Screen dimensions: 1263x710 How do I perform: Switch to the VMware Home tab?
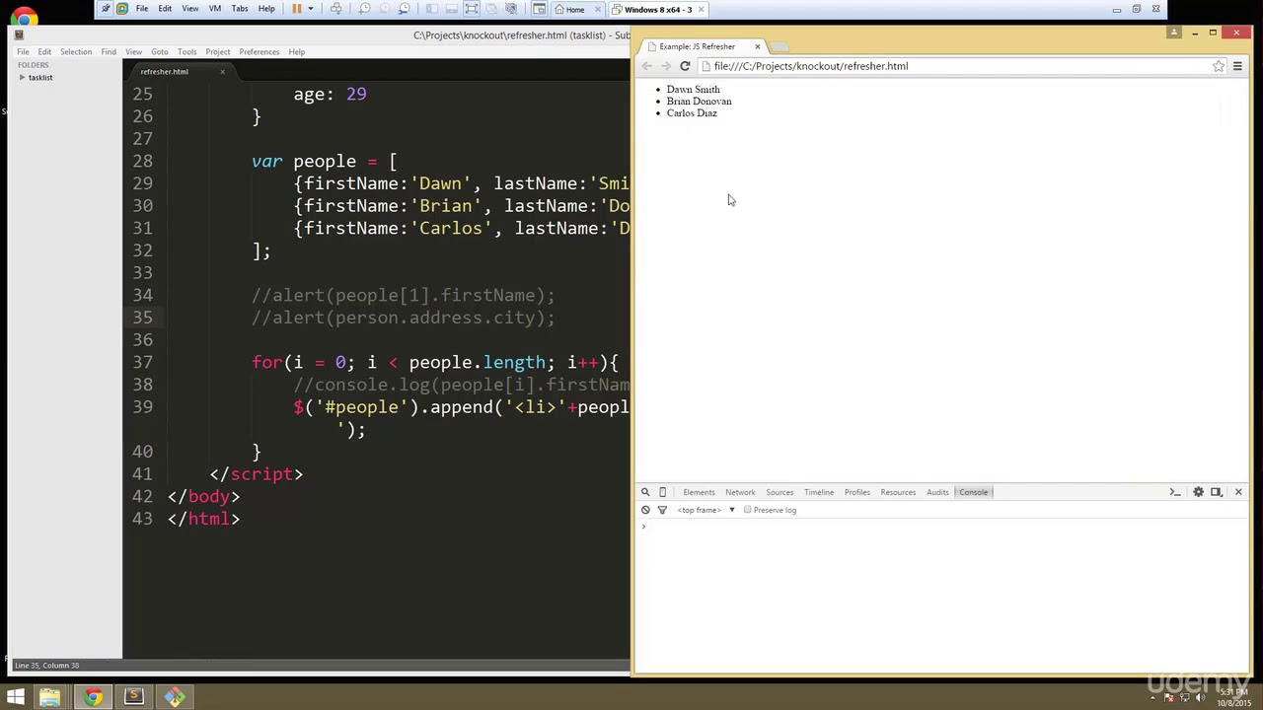[x=575, y=10]
